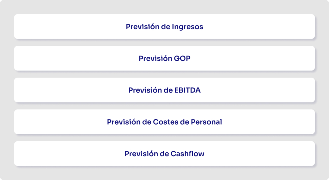329x180 pixels.
Task: Click the word 'EBITDA' in the middle card
Action: pyautogui.click(x=187, y=90)
